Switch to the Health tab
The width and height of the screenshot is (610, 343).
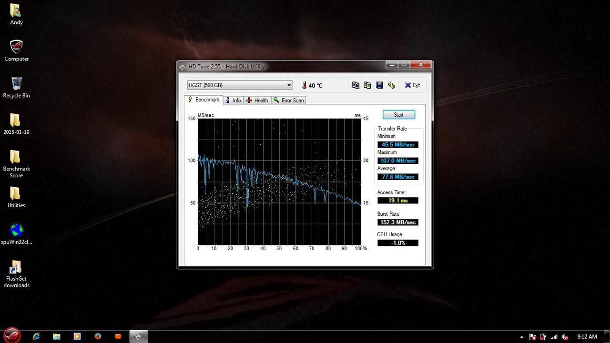tap(257, 101)
